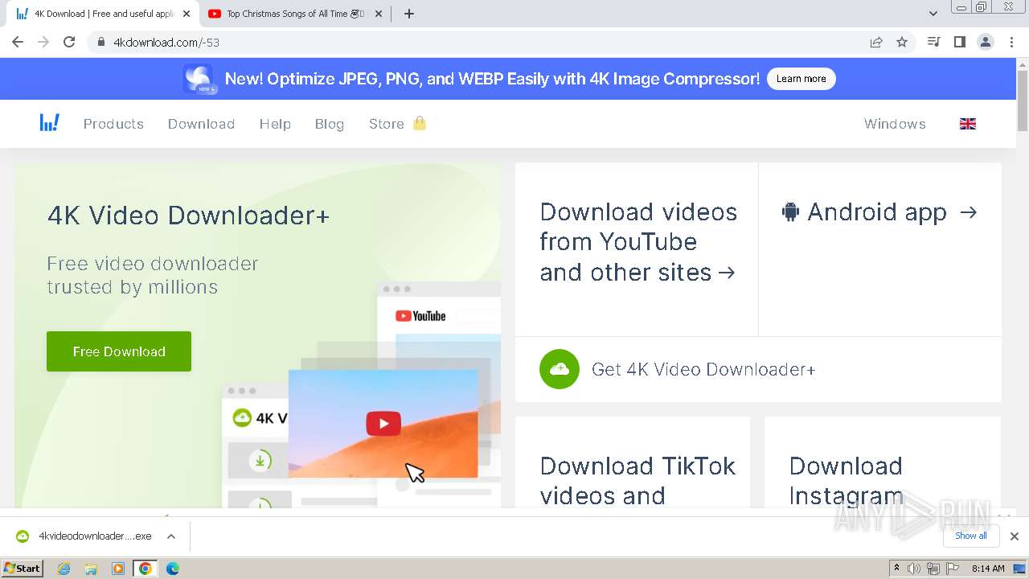This screenshot has width=1029, height=579.
Task: Bookmark this page with star icon
Action: click(902, 42)
